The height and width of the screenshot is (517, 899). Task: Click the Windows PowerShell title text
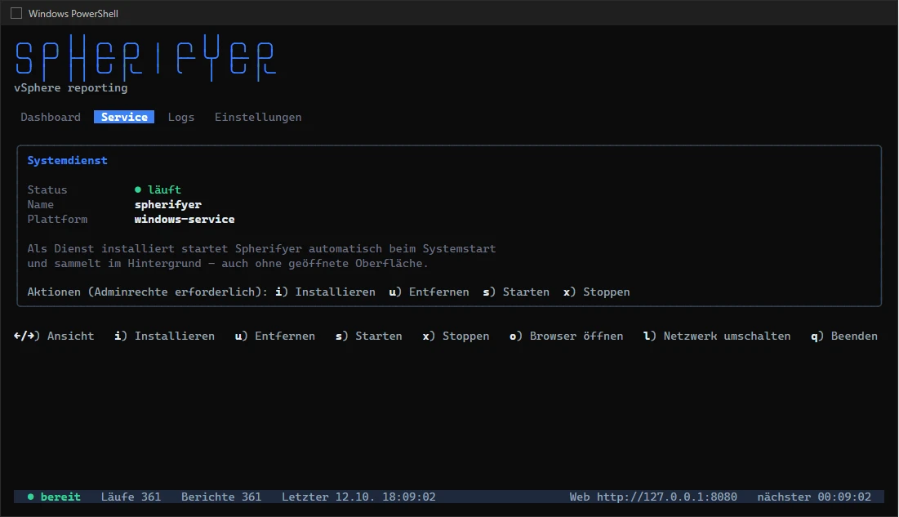[x=73, y=13]
